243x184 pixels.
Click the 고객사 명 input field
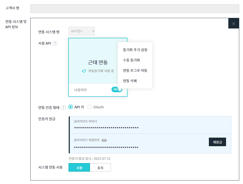[135, 9]
